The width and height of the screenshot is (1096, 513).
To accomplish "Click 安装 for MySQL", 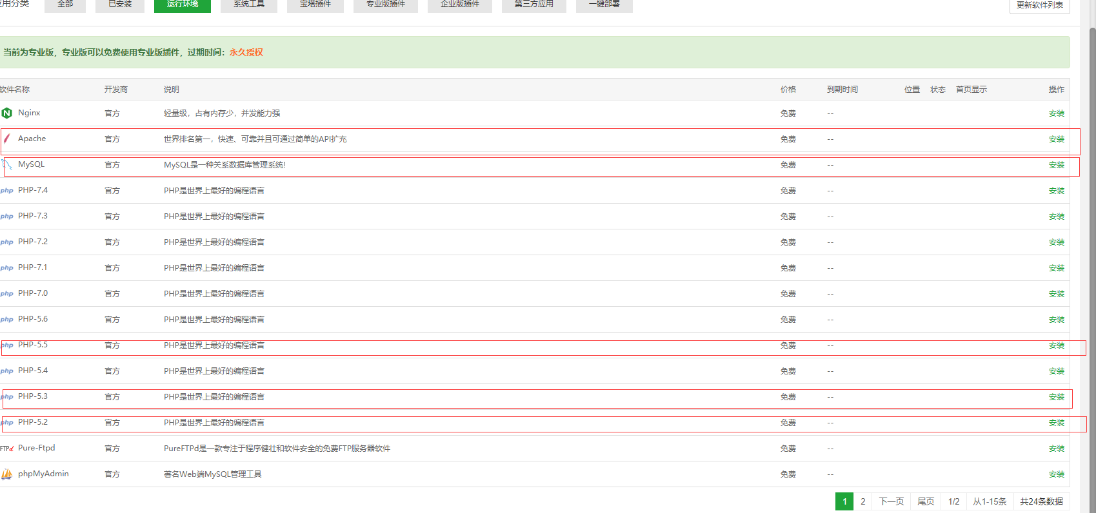I will tap(1057, 165).
